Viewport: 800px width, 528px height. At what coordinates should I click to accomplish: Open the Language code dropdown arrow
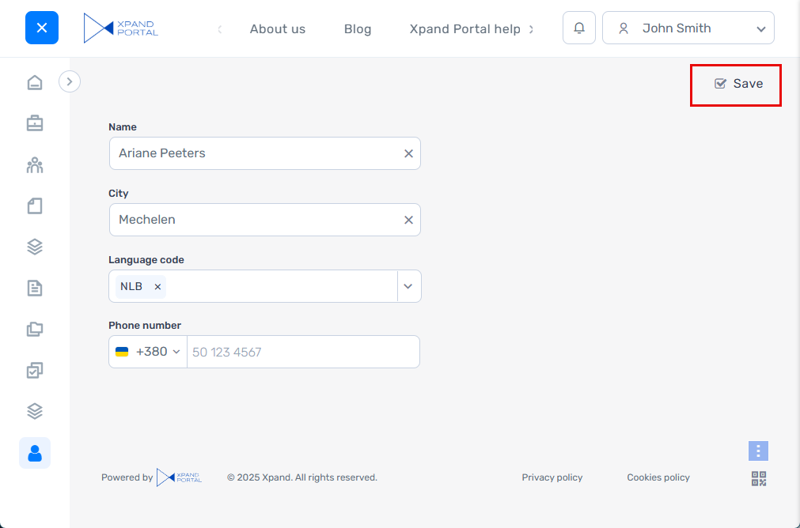coord(408,286)
